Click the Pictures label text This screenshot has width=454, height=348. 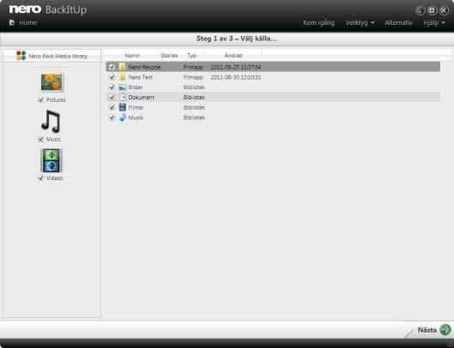[x=56, y=99]
